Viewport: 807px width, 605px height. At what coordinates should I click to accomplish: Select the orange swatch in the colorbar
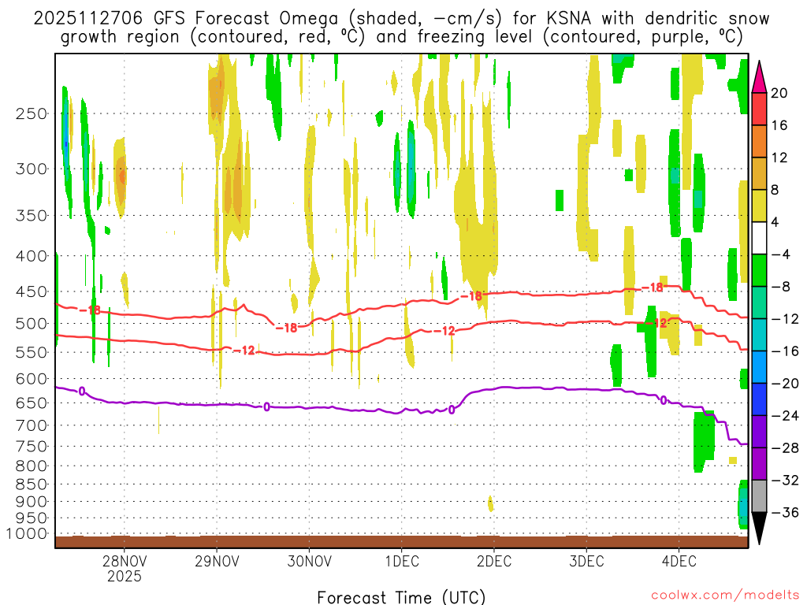[760, 141]
